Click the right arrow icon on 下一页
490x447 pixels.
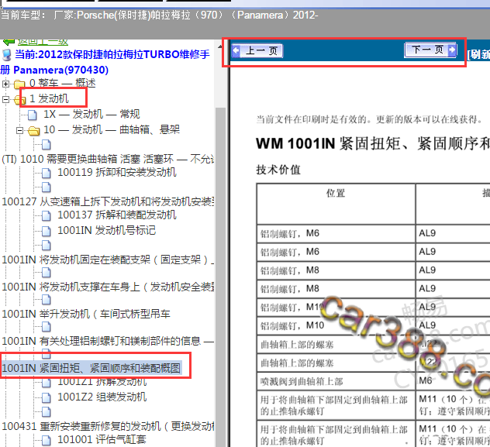(452, 50)
